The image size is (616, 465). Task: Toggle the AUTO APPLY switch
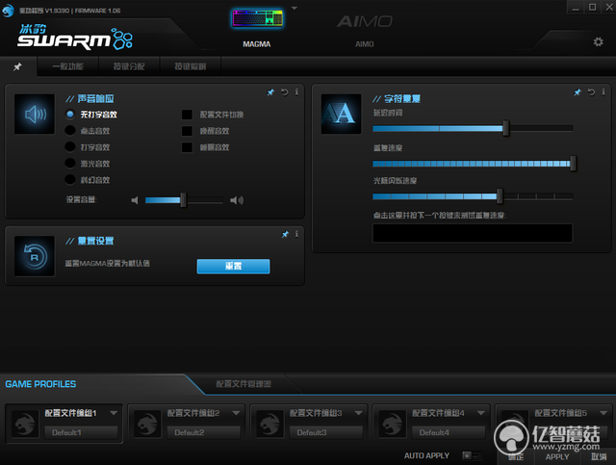(472, 455)
